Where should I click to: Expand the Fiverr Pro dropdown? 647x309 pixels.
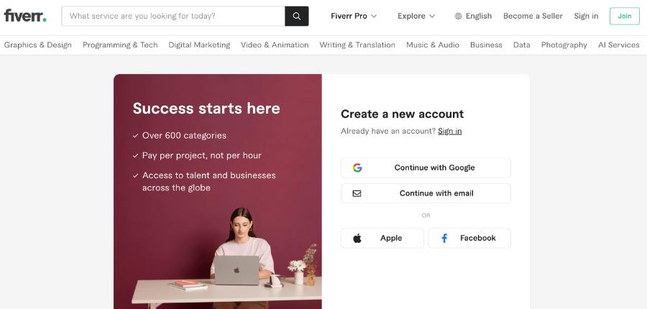pyautogui.click(x=354, y=16)
